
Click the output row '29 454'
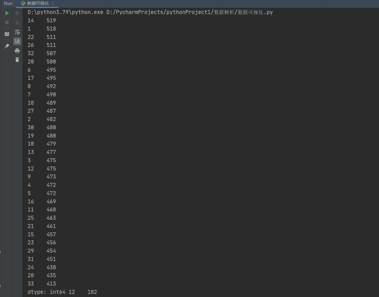[x=42, y=251]
